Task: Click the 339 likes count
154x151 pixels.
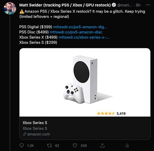Action: (83, 145)
